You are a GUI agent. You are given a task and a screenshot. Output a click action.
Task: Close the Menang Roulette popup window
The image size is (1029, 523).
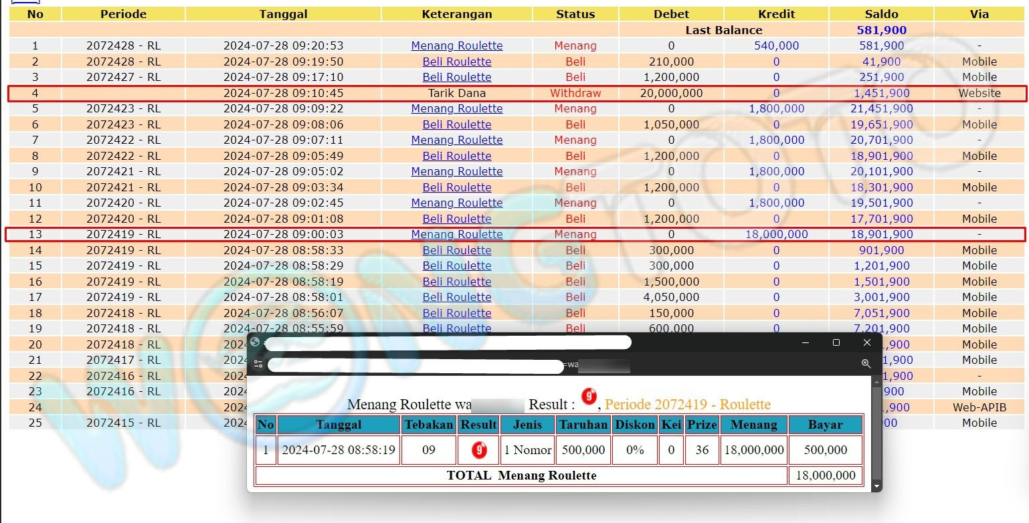click(x=867, y=342)
